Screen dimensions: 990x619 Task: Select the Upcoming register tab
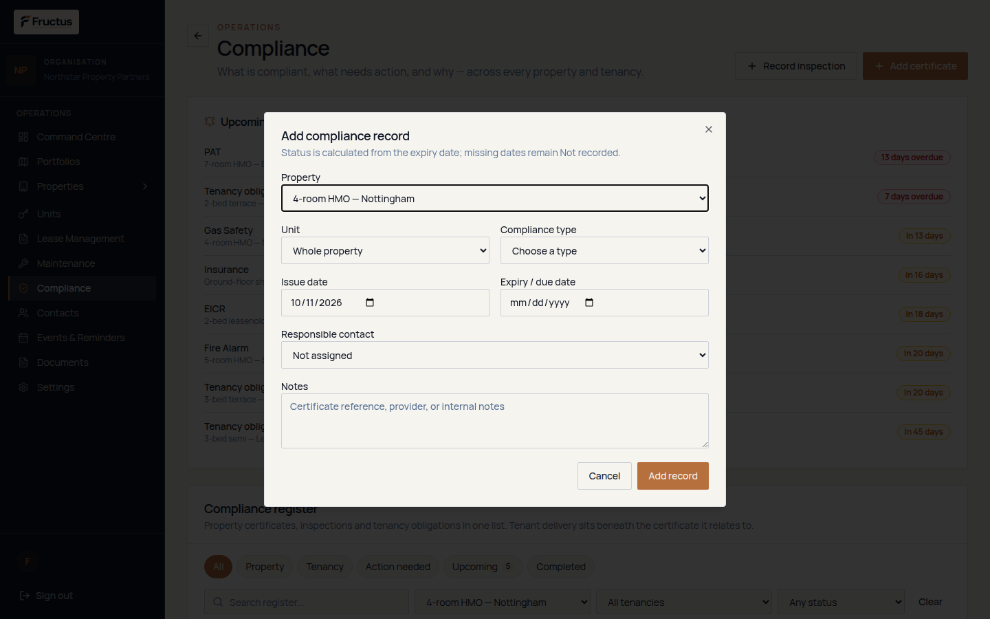click(482, 567)
